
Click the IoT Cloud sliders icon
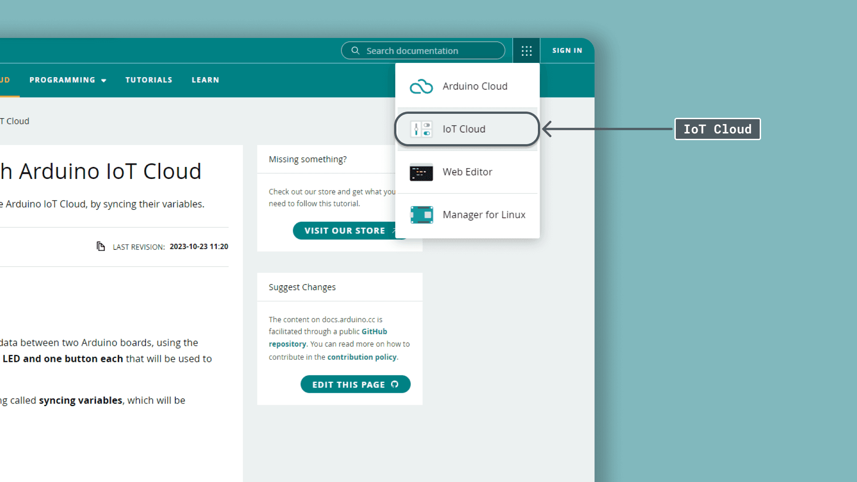(x=421, y=129)
